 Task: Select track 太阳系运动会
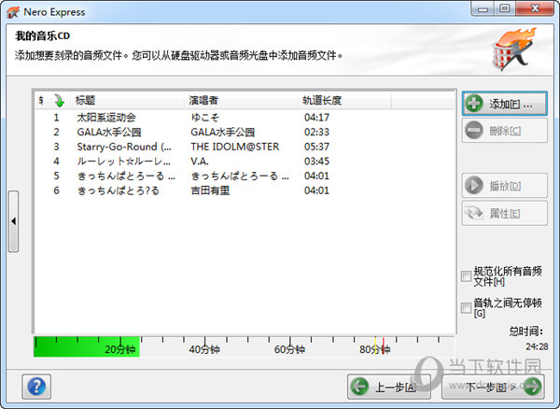point(106,118)
